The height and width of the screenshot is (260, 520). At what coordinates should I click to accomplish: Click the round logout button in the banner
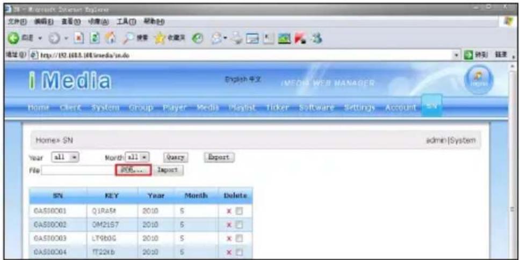[478, 80]
